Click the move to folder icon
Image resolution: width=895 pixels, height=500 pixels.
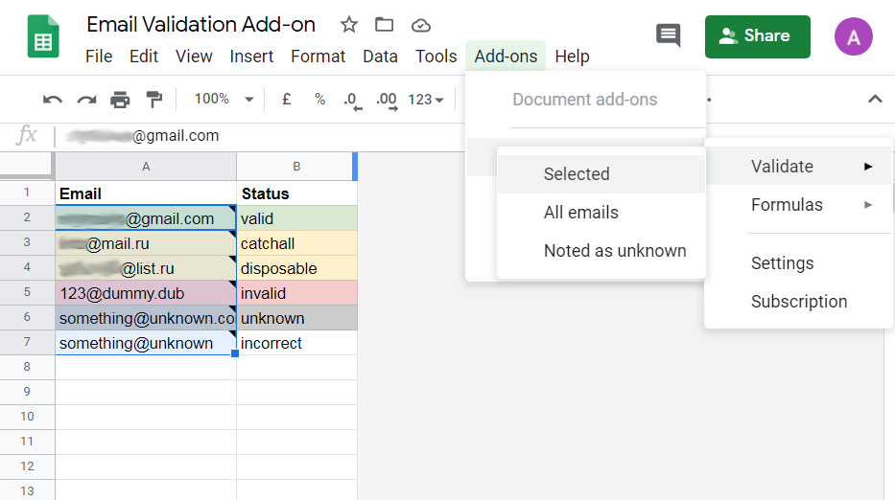click(x=385, y=25)
